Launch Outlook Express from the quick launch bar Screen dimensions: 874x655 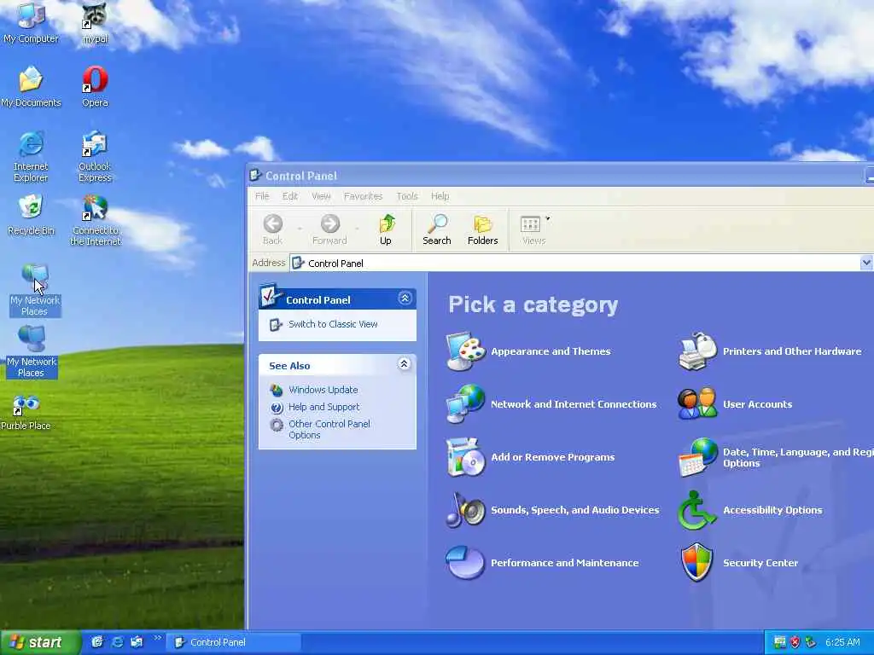point(137,642)
